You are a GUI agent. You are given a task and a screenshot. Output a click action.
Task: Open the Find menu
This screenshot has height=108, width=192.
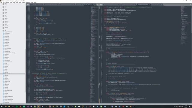(11, 2)
